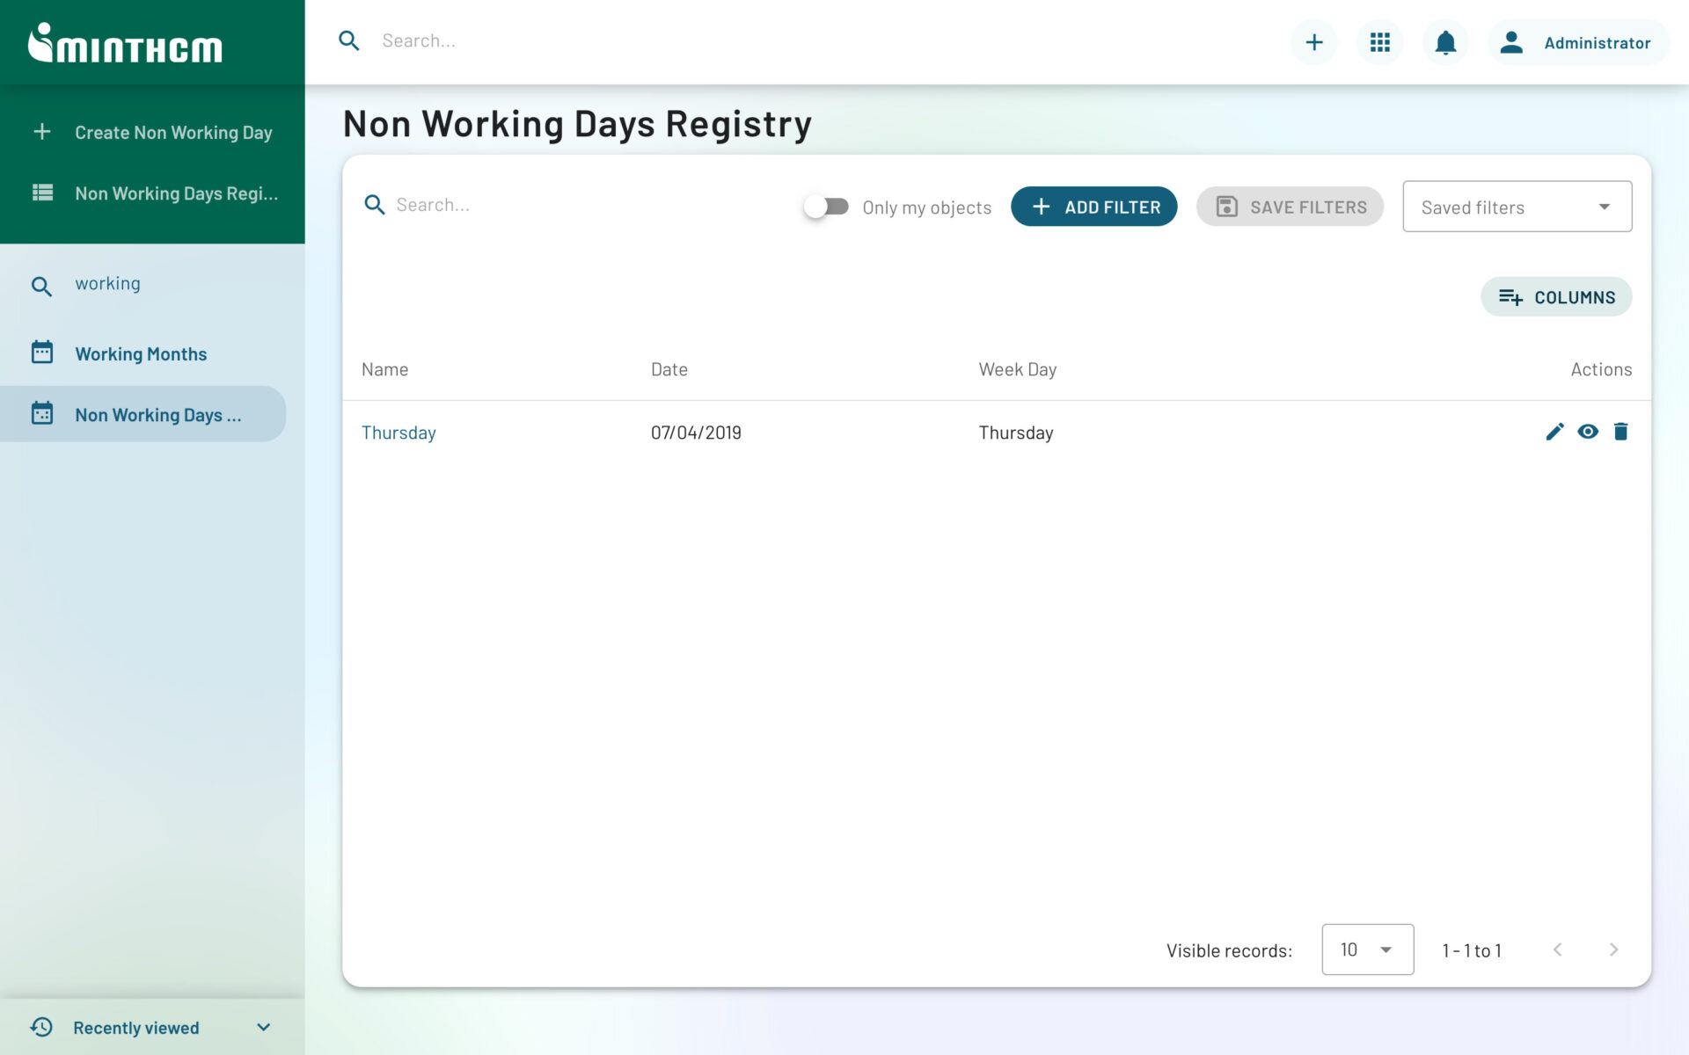Viewport: 1689px width, 1055px height.
Task: Enable the Only my objects toggle
Action: (825, 206)
